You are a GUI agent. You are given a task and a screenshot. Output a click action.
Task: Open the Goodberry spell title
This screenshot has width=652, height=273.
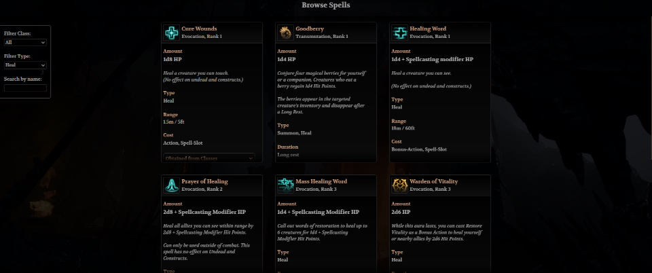click(310, 29)
